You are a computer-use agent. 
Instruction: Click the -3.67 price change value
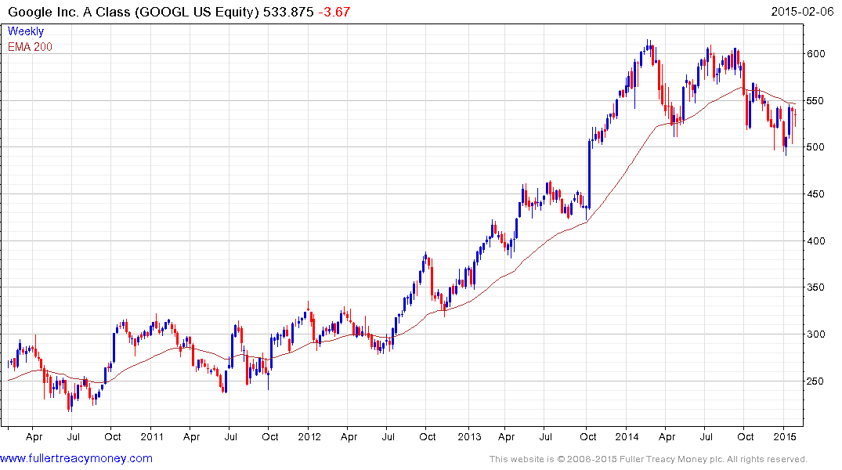point(334,12)
